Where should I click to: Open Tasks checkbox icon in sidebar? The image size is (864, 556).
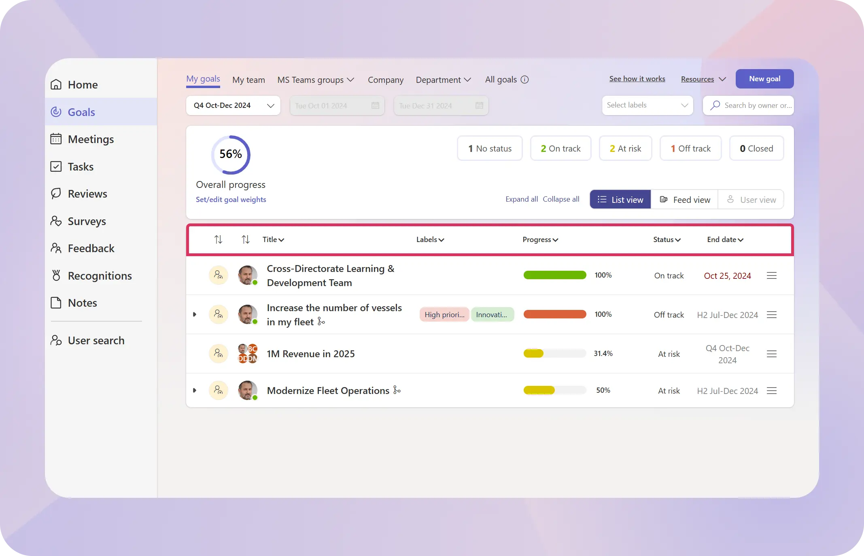tap(56, 166)
